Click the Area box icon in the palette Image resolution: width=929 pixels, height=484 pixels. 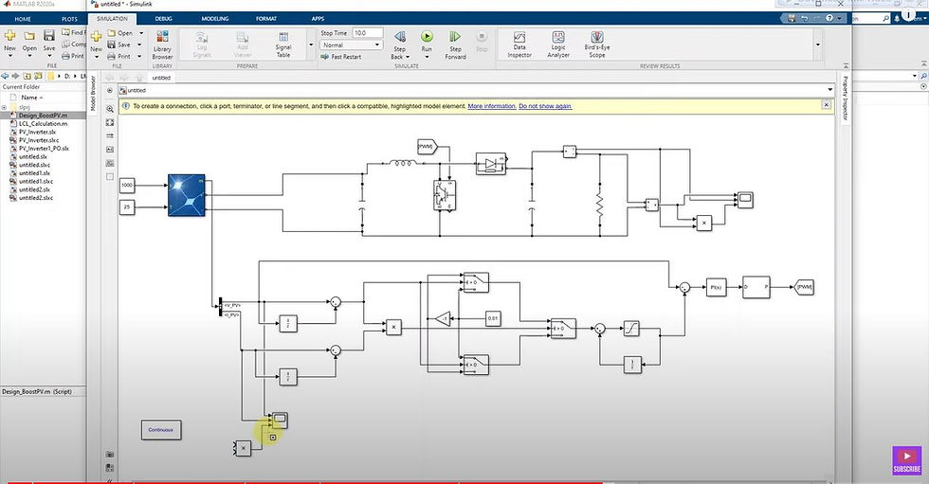coord(110,177)
